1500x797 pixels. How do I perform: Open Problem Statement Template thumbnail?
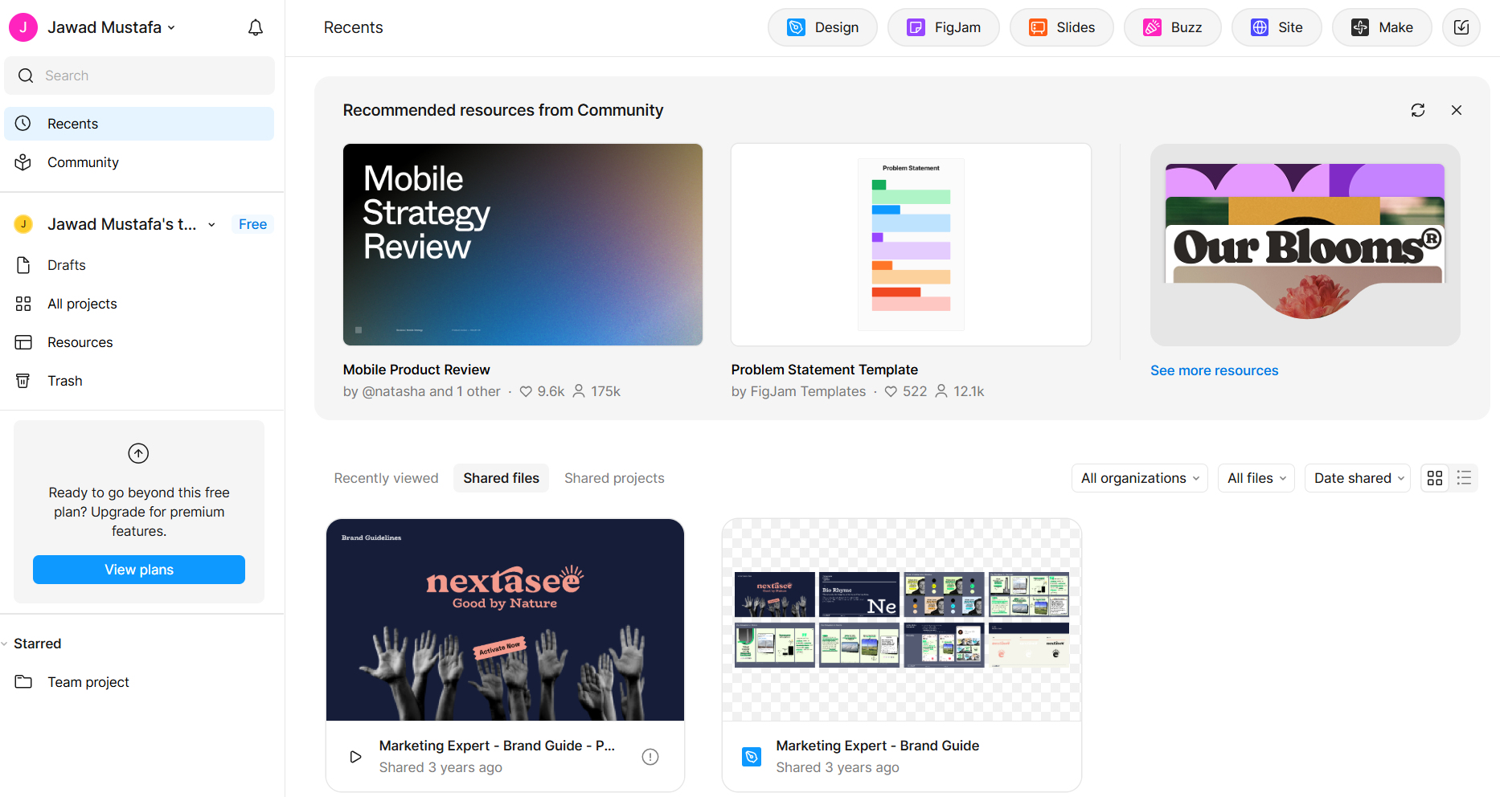911,245
